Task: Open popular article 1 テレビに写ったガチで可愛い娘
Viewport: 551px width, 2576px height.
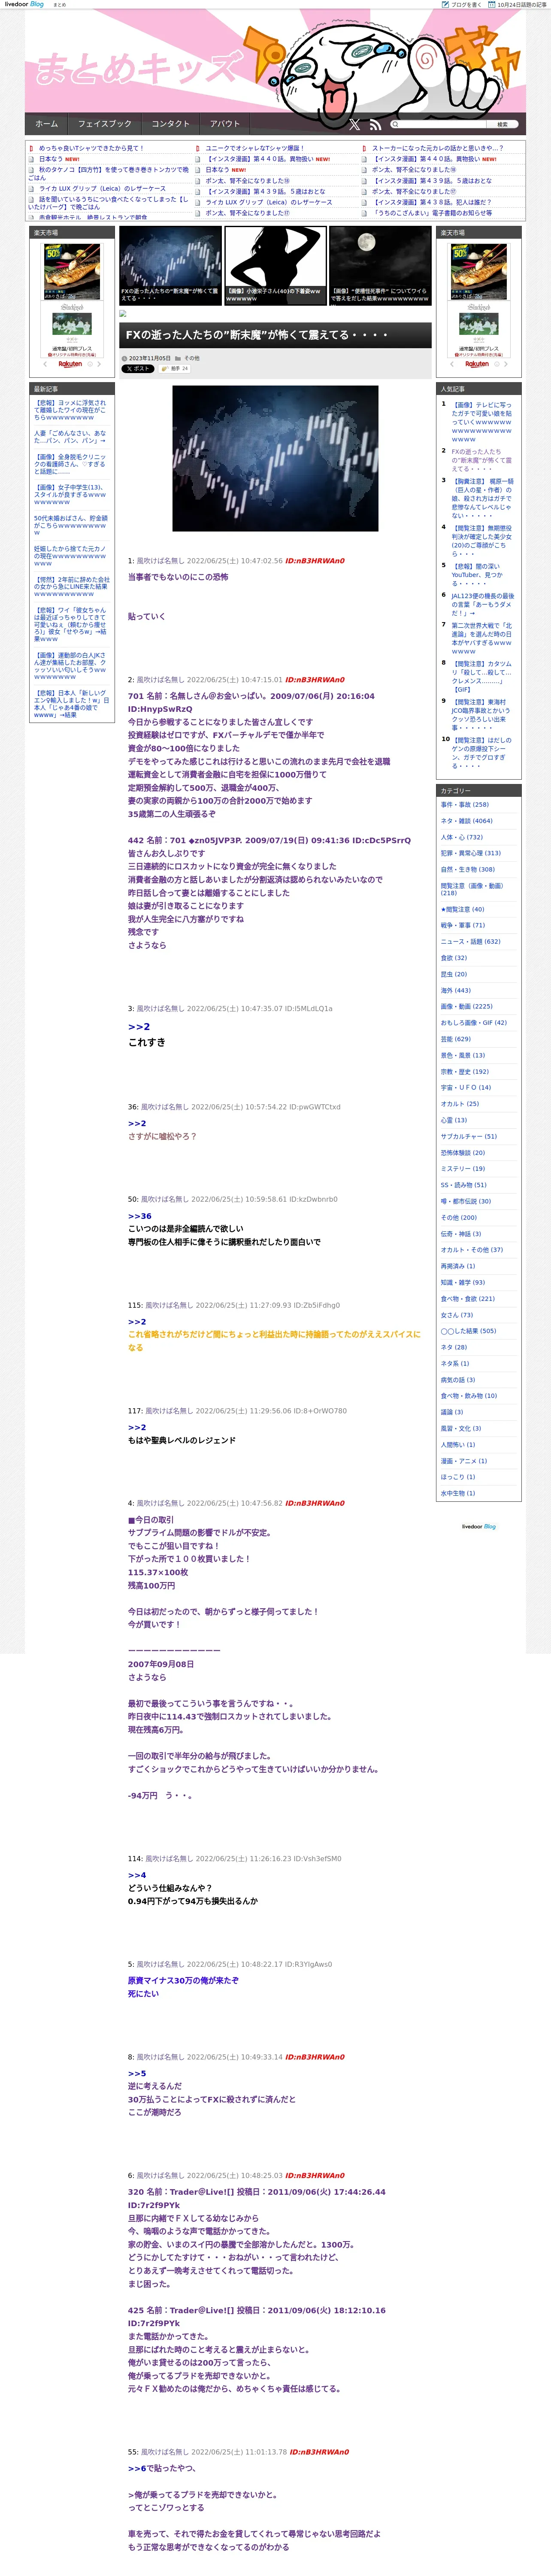Action: pos(481,422)
